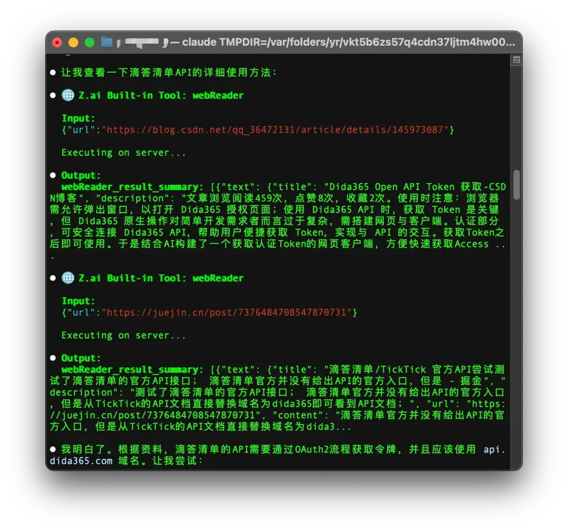The image size is (568, 531).
Task: Click the green zoom window button
Action: tap(89, 43)
